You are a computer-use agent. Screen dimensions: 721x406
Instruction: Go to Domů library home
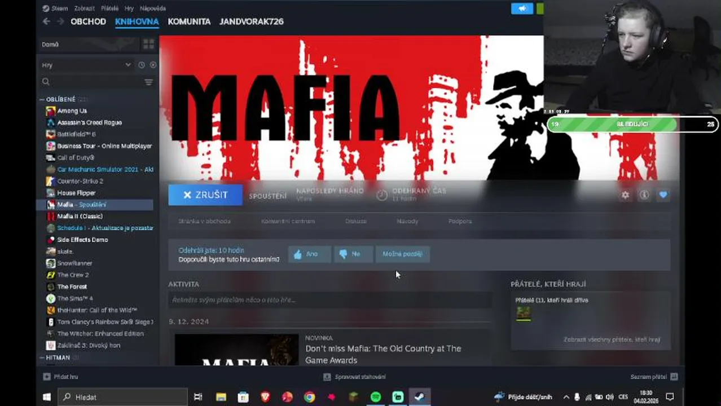click(x=89, y=44)
